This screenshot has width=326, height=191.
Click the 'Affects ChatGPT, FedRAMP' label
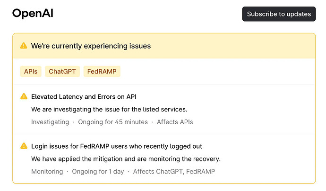[174, 172]
